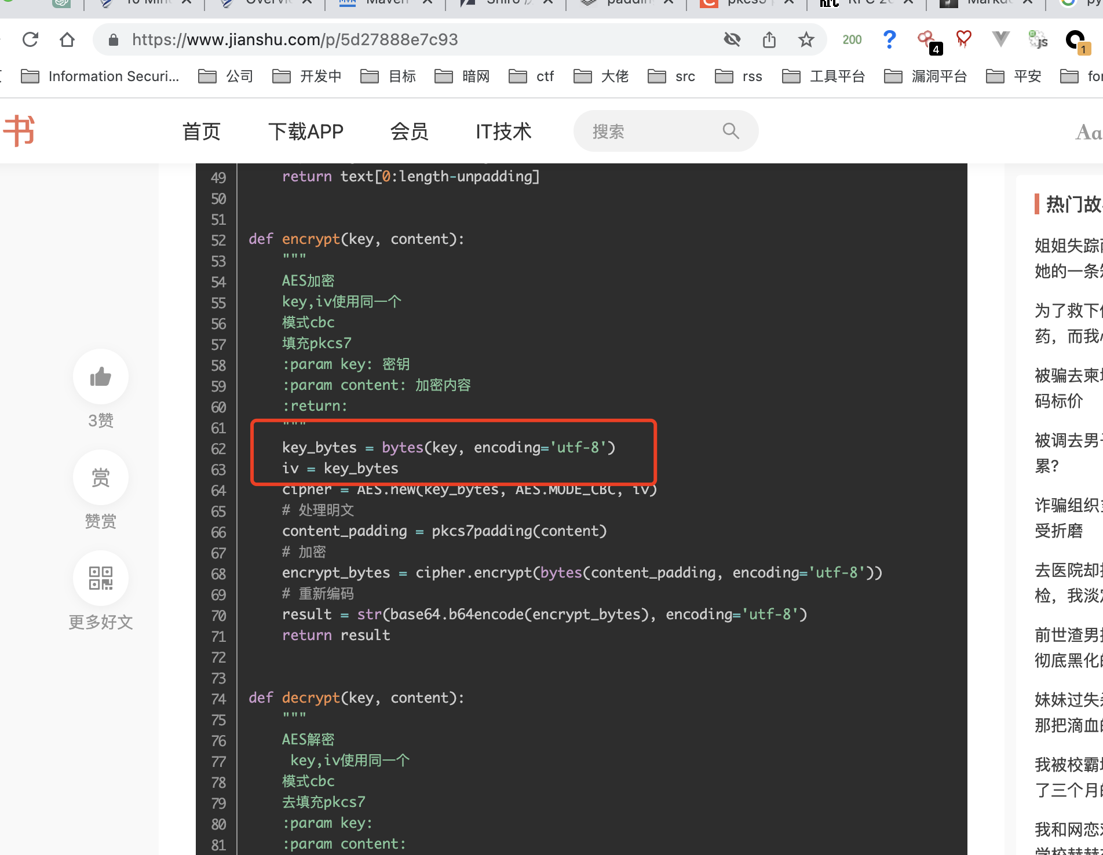Open the JS extension icon
The height and width of the screenshot is (855, 1103).
[1038, 39]
